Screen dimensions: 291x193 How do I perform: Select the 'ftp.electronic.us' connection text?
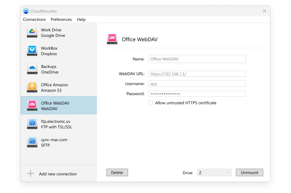point(56,122)
